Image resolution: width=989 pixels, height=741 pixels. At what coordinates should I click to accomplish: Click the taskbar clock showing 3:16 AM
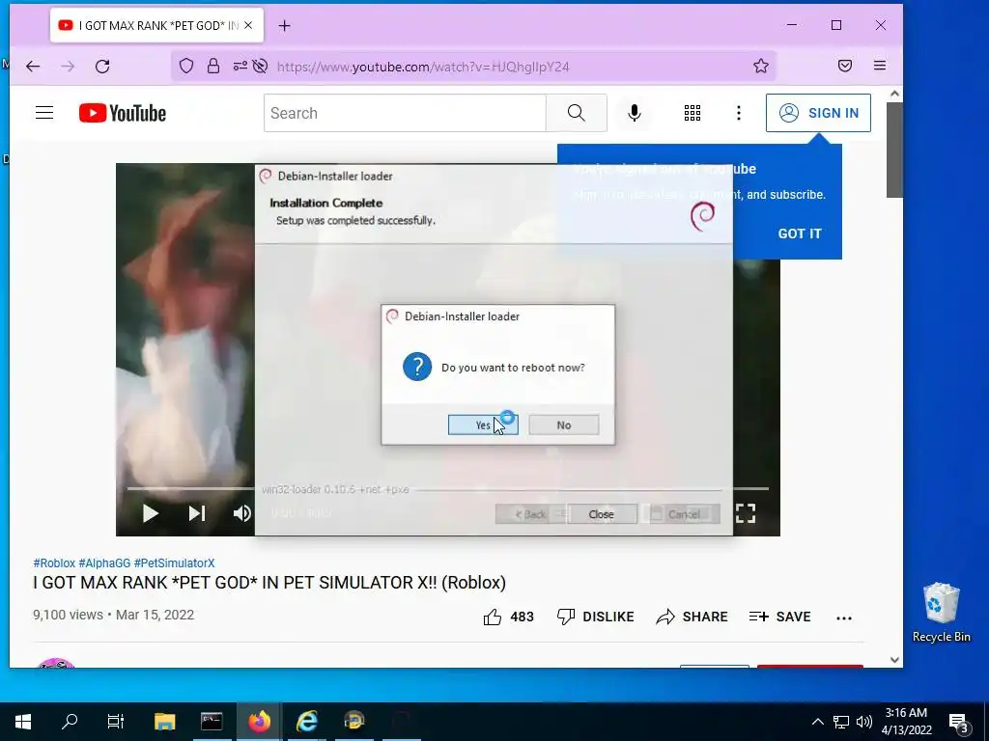tap(906, 722)
